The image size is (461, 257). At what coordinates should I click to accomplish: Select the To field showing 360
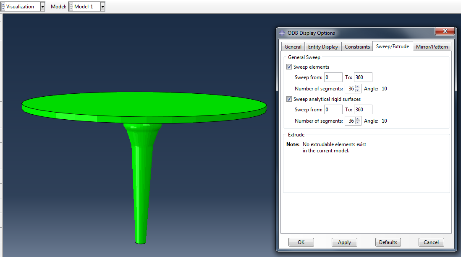[363, 77]
